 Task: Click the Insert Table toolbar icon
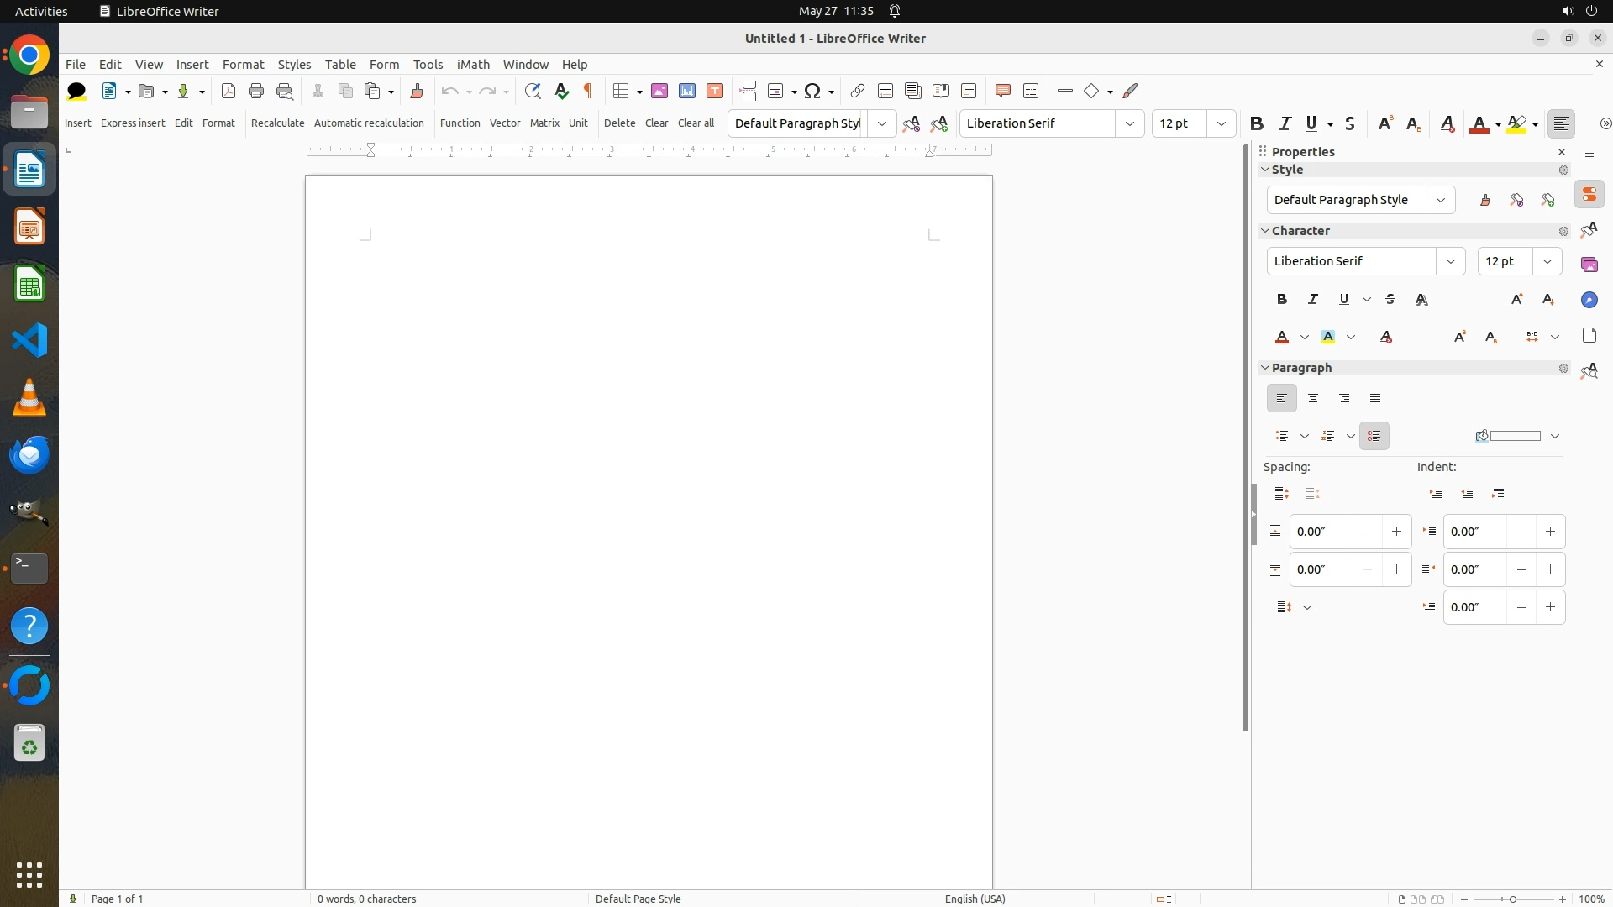(x=621, y=91)
